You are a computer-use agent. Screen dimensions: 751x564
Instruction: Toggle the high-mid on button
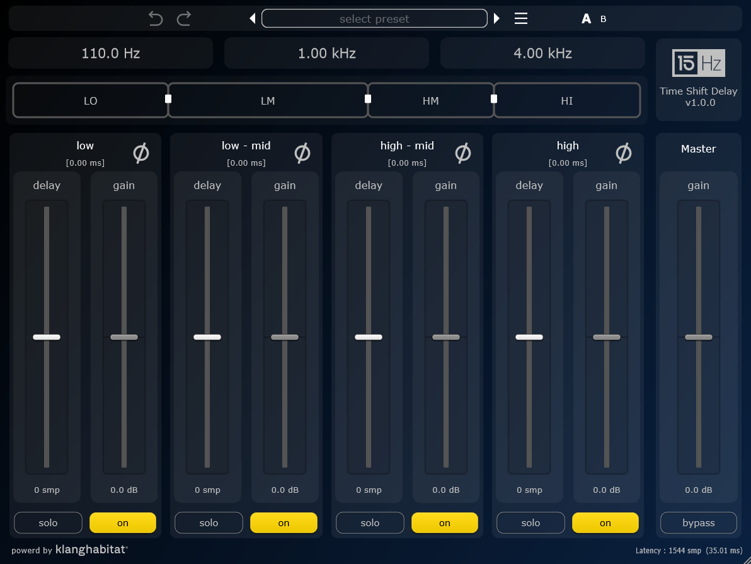444,523
